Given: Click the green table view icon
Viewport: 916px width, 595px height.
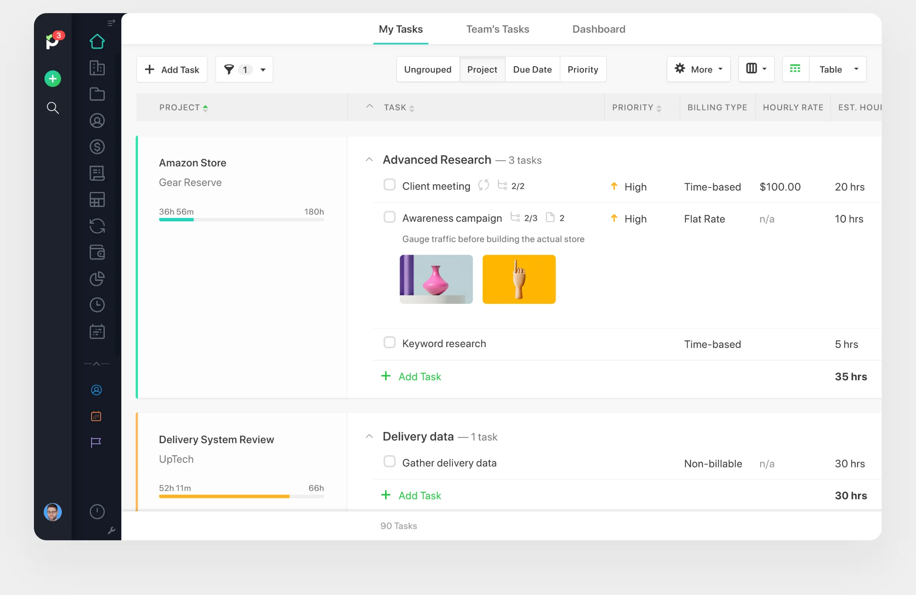Looking at the screenshot, I should [795, 69].
